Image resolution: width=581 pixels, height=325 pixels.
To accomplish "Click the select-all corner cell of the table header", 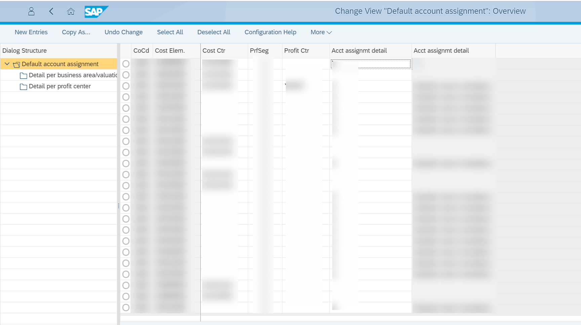I will pyautogui.click(x=126, y=51).
